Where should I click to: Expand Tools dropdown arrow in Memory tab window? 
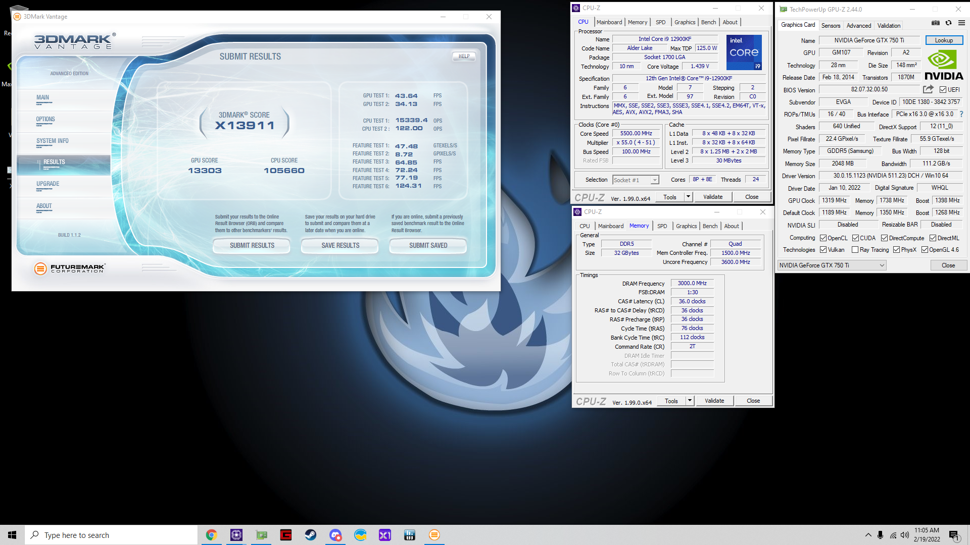pos(689,401)
